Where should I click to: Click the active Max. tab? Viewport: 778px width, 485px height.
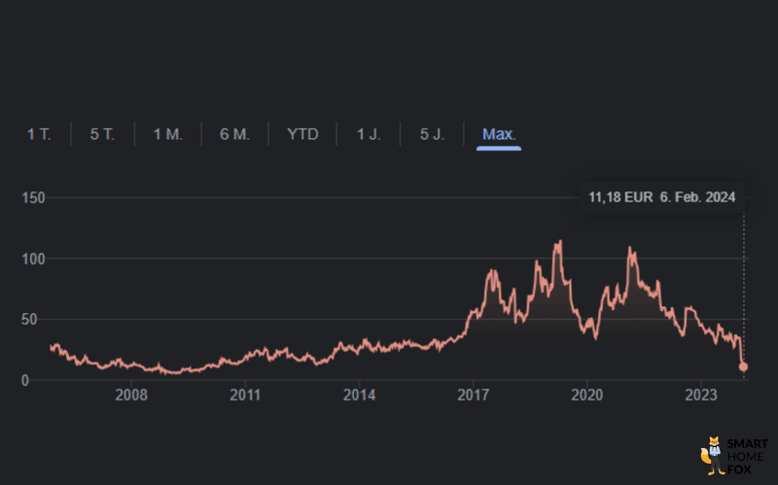[499, 134]
